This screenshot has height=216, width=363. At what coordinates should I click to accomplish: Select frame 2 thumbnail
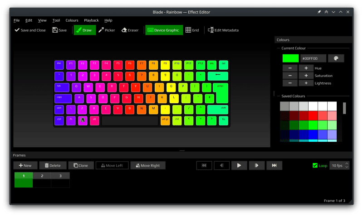click(42, 180)
